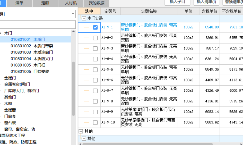Click the tree panel vertical scrollbar thumb
The height and width of the screenshot is (145, 243).
[73, 89]
